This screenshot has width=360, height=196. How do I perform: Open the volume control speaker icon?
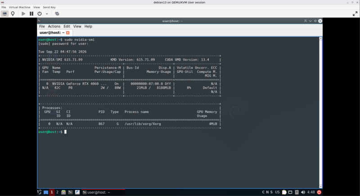[303, 192]
